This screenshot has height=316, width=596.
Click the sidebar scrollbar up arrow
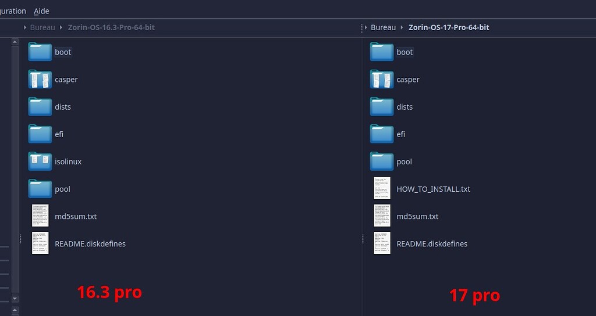click(x=15, y=42)
